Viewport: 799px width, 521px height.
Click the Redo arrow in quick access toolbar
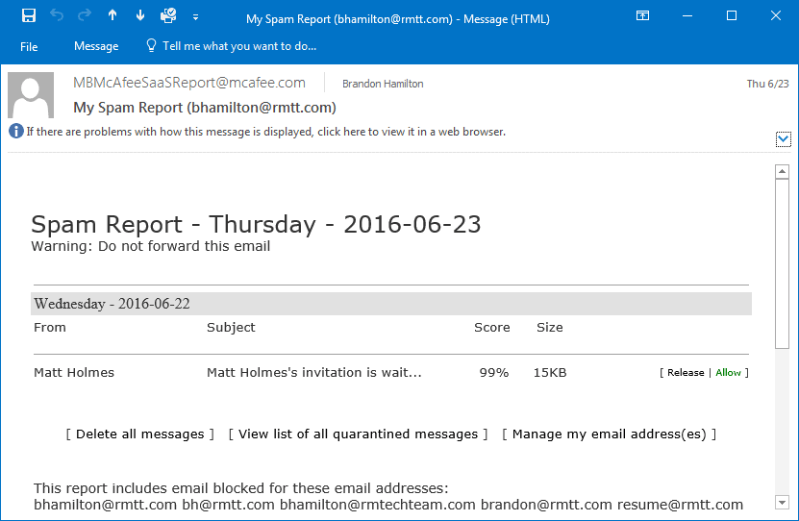84,15
